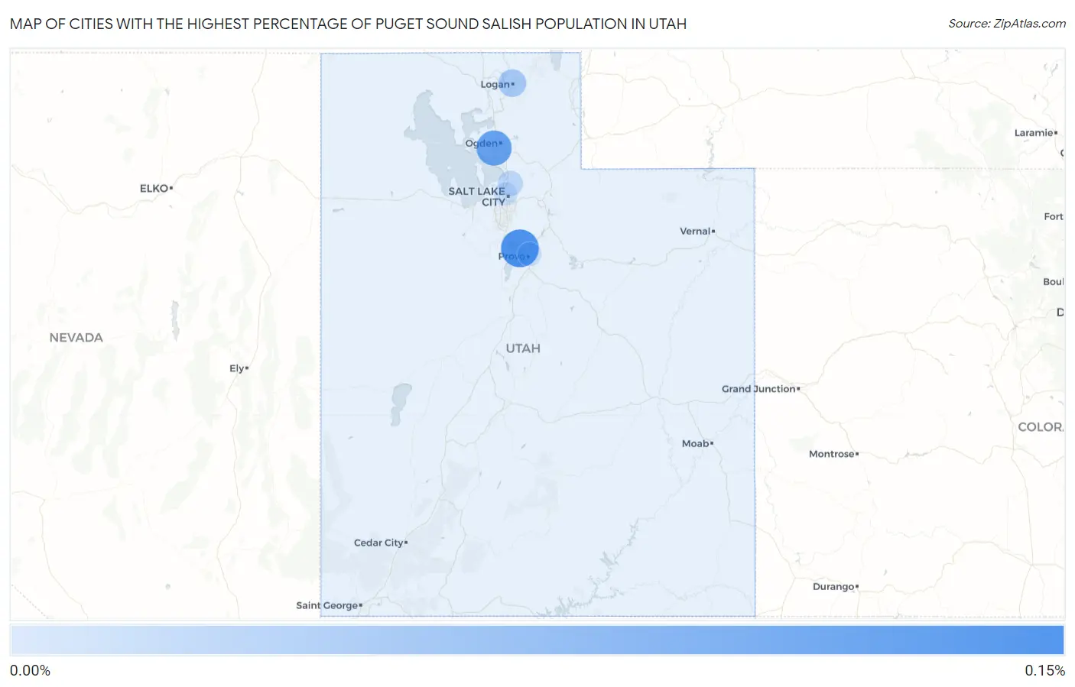Click the Ogden city bubble marker
This screenshot has height=687, width=1075.
[494, 147]
